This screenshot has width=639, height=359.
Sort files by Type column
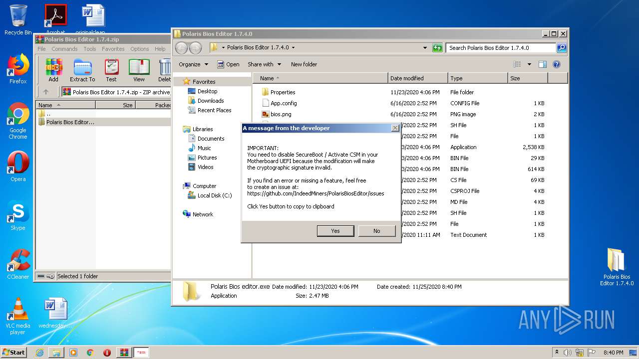point(478,78)
